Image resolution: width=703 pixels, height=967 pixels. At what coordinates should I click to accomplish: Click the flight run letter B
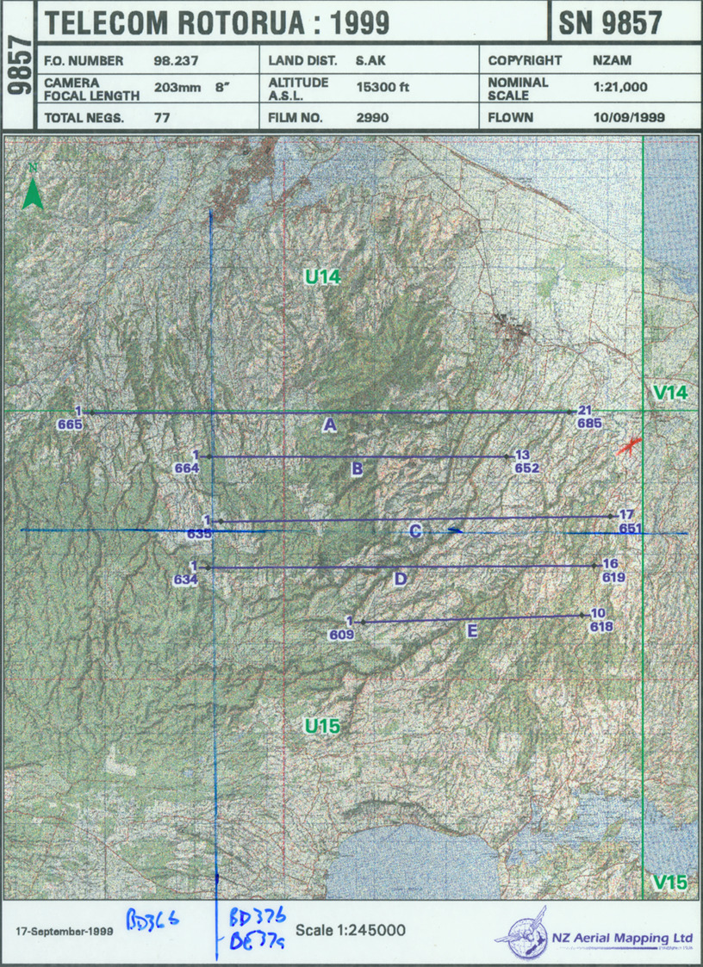tap(357, 468)
